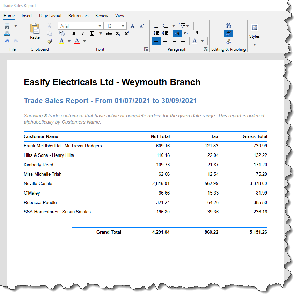Viewport: 300px width, 298px height.
Task: Apply the yellow text highlight color
Action: tap(61, 41)
